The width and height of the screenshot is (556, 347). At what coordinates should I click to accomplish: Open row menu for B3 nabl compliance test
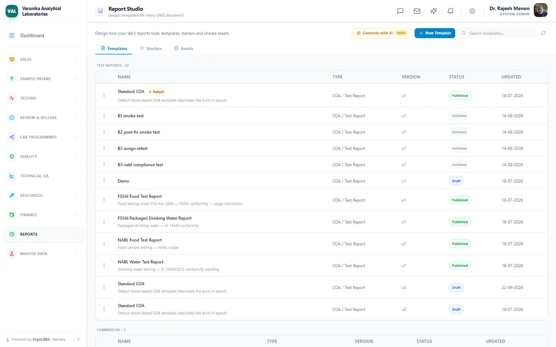point(104,164)
